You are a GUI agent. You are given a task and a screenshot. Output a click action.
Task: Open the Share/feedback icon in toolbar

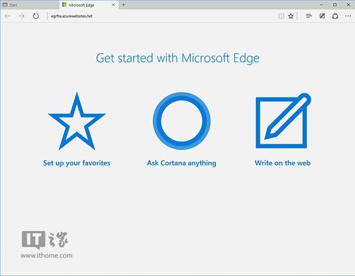[x=335, y=16]
